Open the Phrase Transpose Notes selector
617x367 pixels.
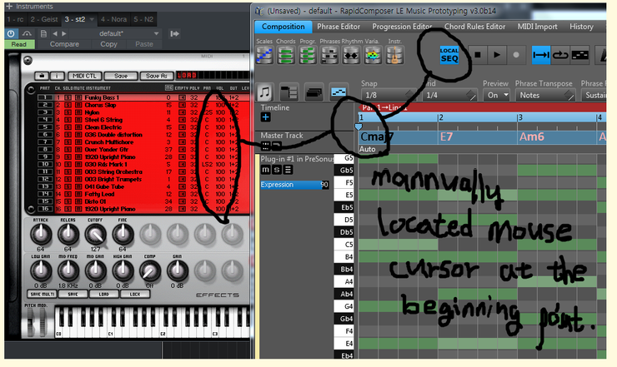click(545, 95)
